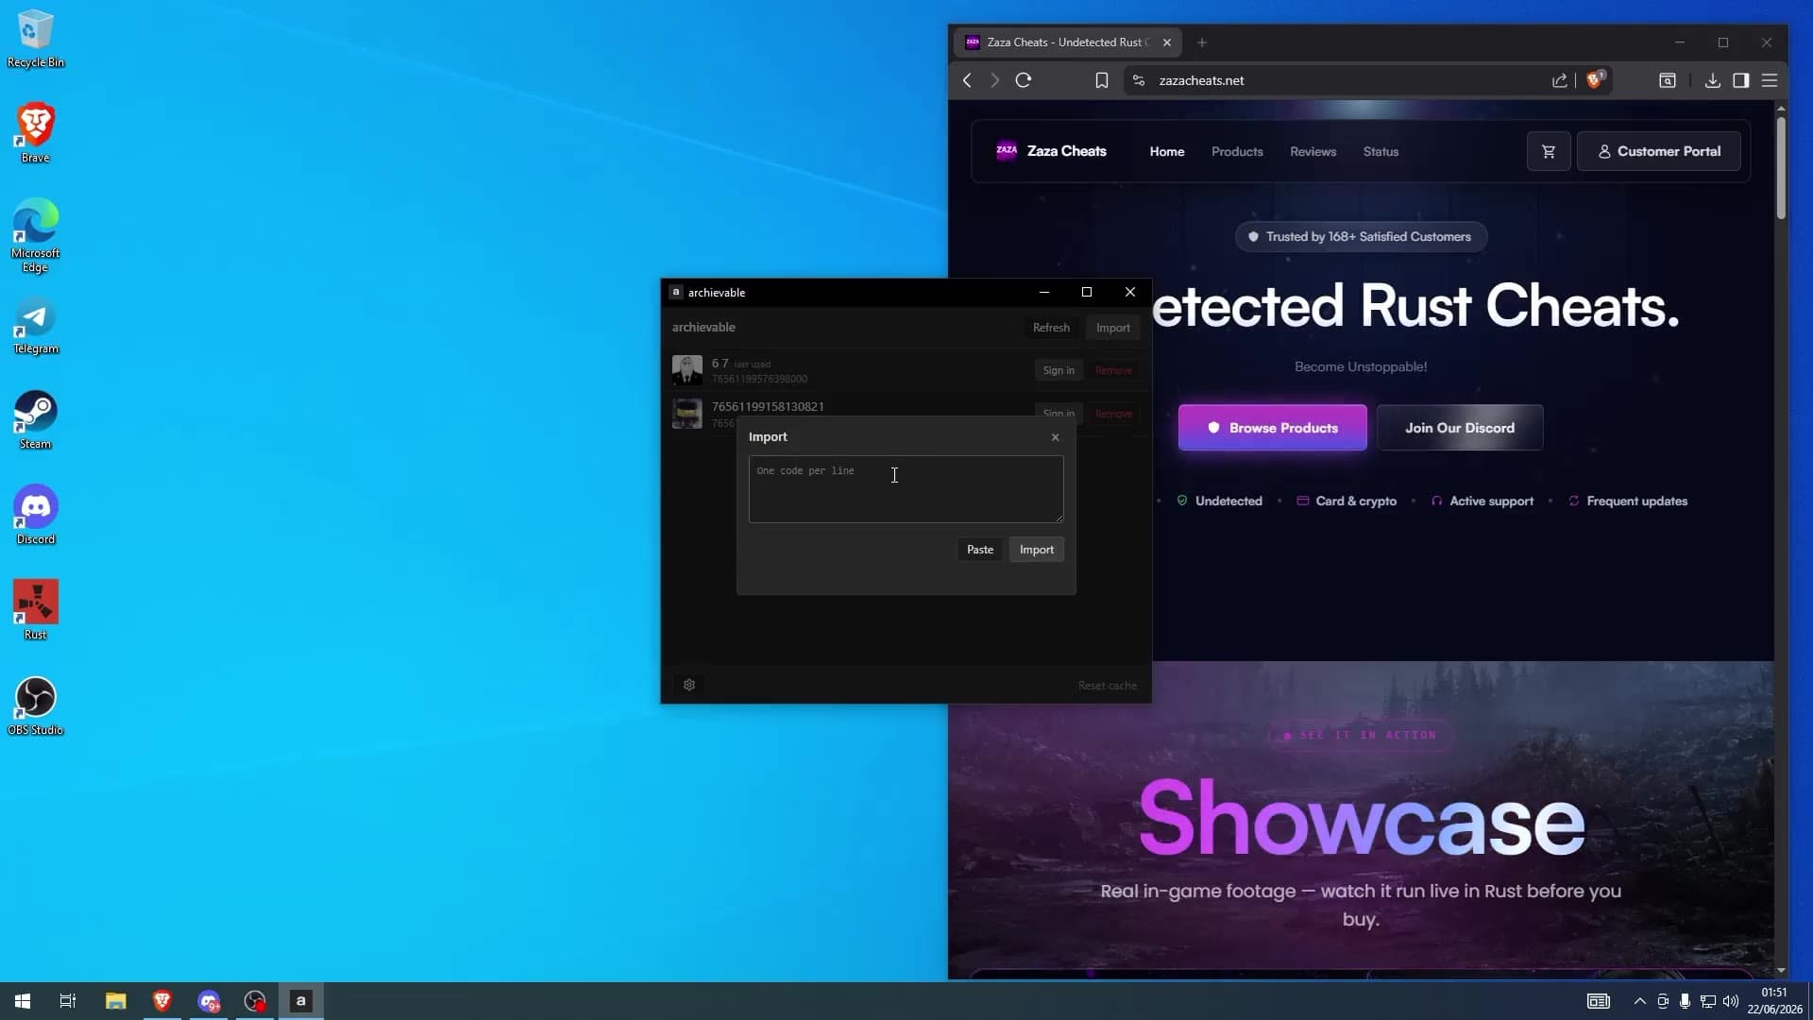The height and width of the screenshot is (1020, 1813).
Task: Close the Import dialog
Action: (x=1056, y=437)
